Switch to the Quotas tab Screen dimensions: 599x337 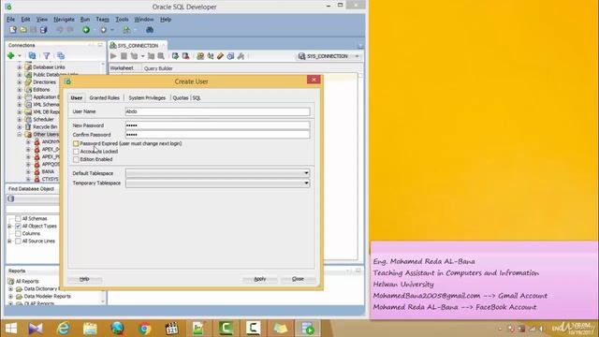pyautogui.click(x=181, y=97)
